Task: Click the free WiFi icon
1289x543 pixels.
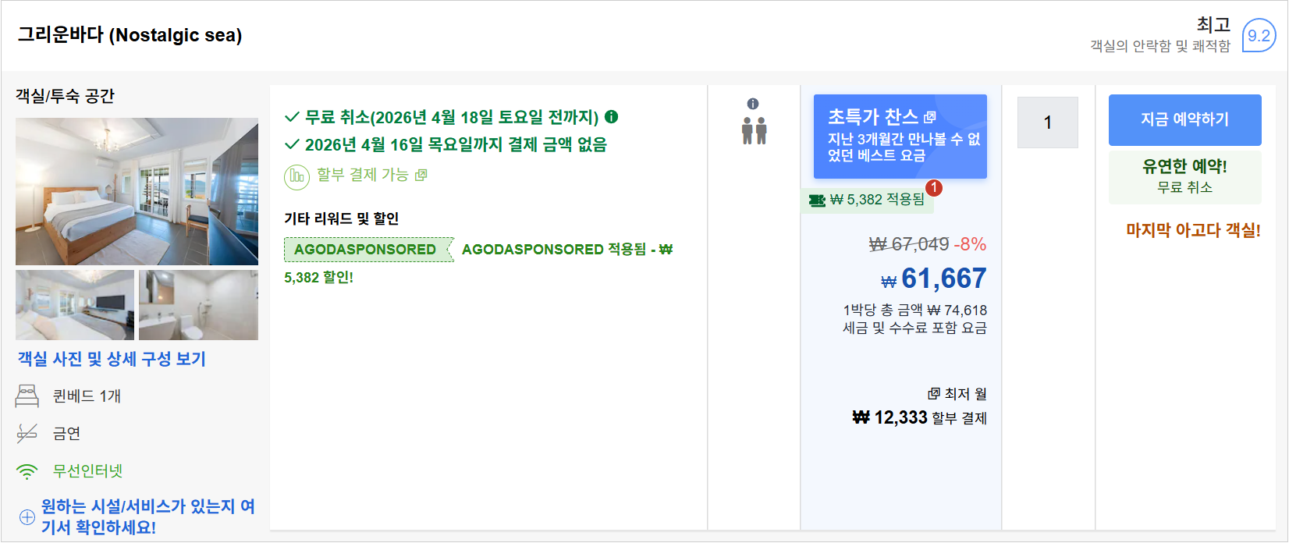Action: 28,470
